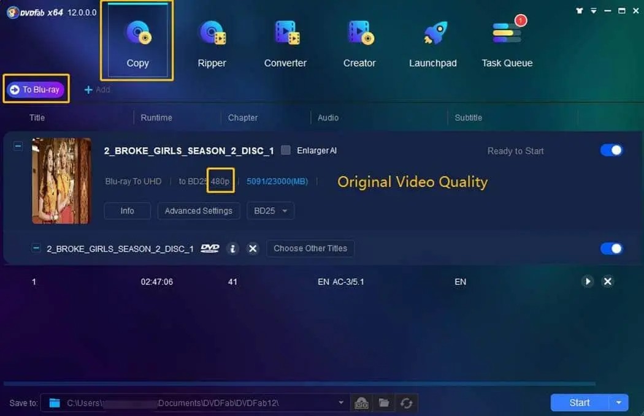Minimize the DVDFab window
The height and width of the screenshot is (416, 644).
(x=607, y=10)
